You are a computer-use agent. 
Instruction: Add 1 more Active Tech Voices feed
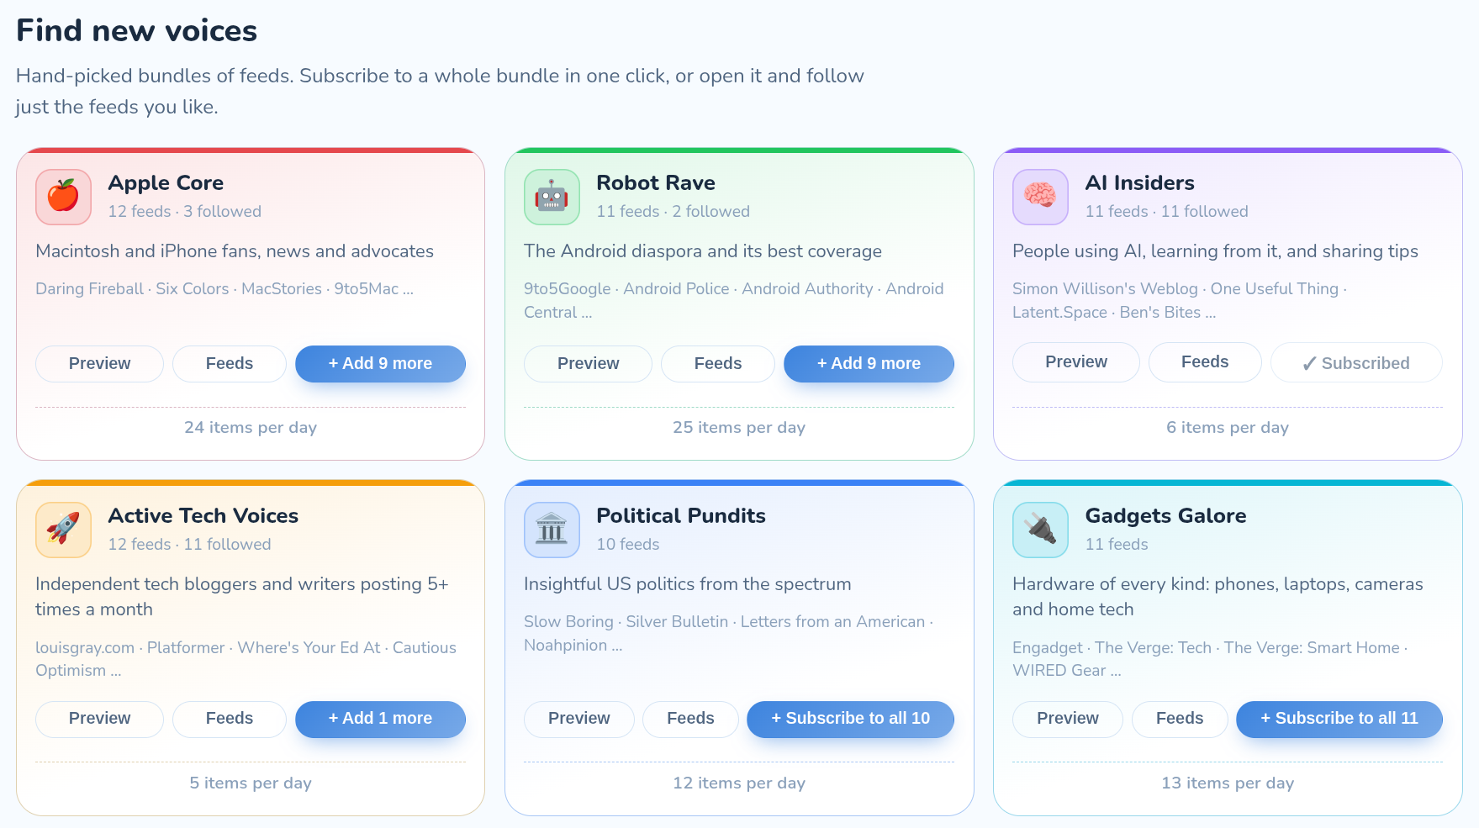(x=380, y=719)
